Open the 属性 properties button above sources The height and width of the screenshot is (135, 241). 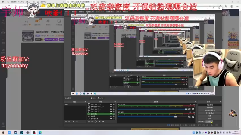click(93, 98)
